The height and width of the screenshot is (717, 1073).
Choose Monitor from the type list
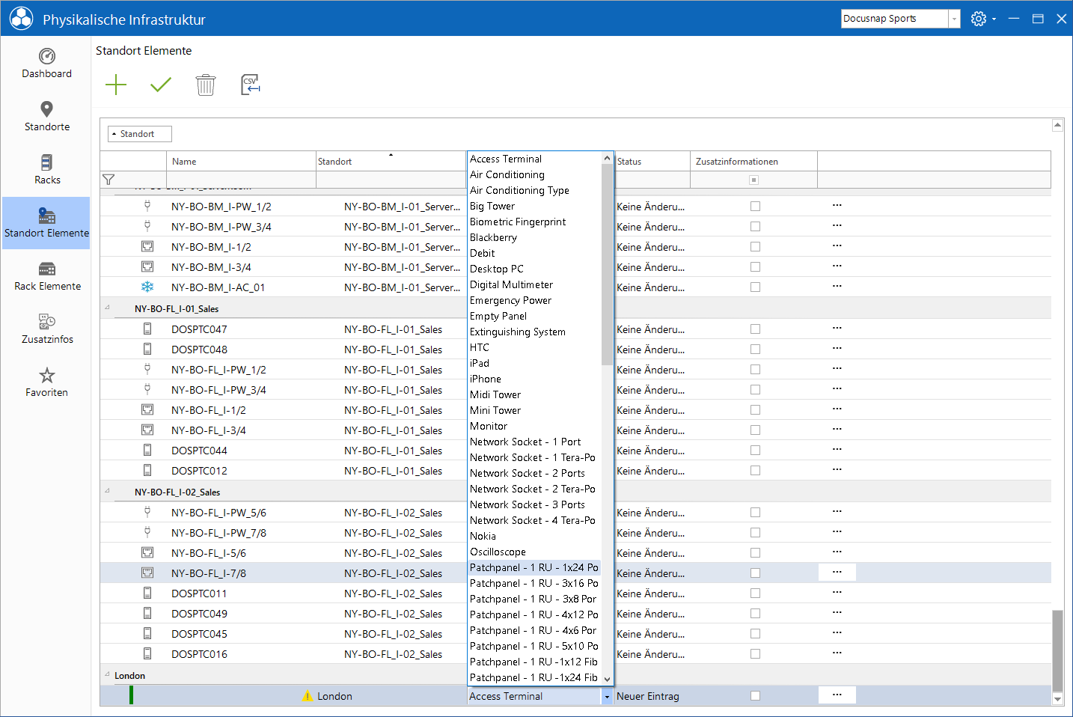[x=489, y=427]
